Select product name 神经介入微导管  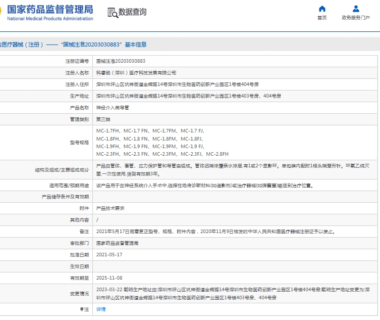[x=113, y=108]
